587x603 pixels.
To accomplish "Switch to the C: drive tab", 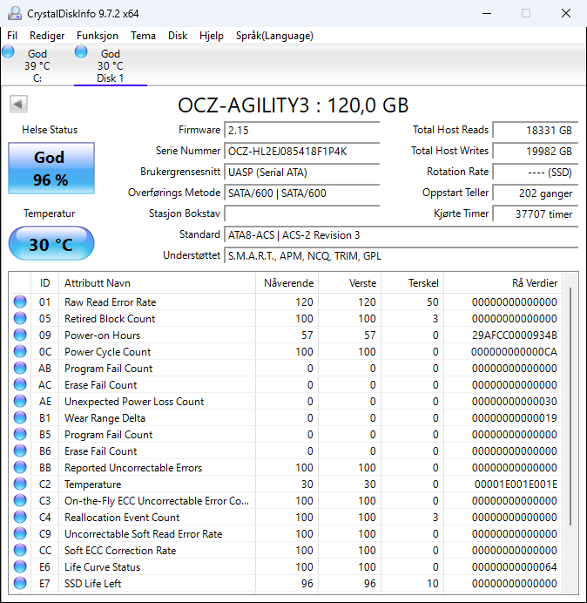I will point(37,65).
